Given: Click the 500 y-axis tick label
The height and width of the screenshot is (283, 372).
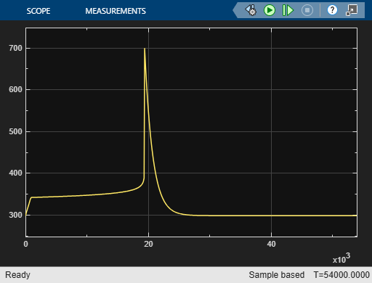Looking at the screenshot, I should pos(15,131).
